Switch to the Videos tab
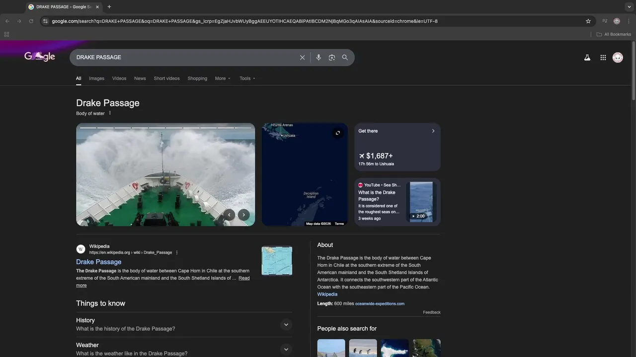The height and width of the screenshot is (357, 636). (x=119, y=78)
